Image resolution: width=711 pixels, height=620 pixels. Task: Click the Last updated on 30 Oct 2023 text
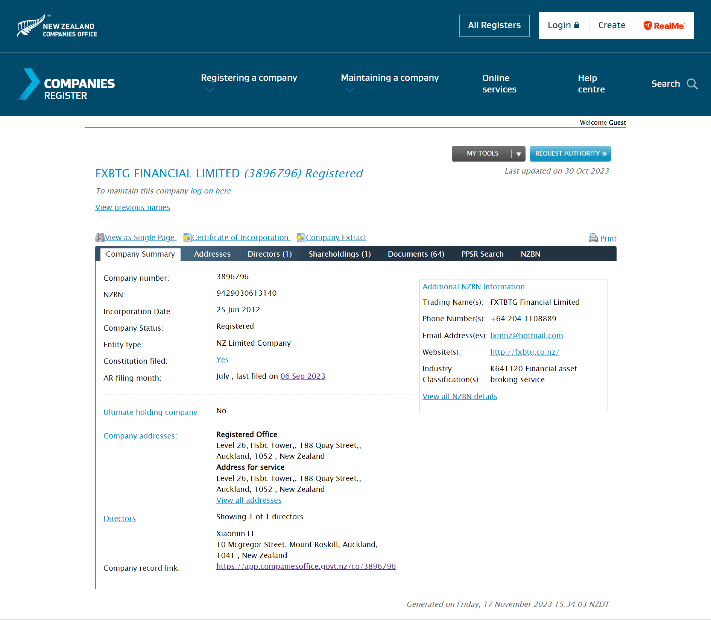coord(557,171)
